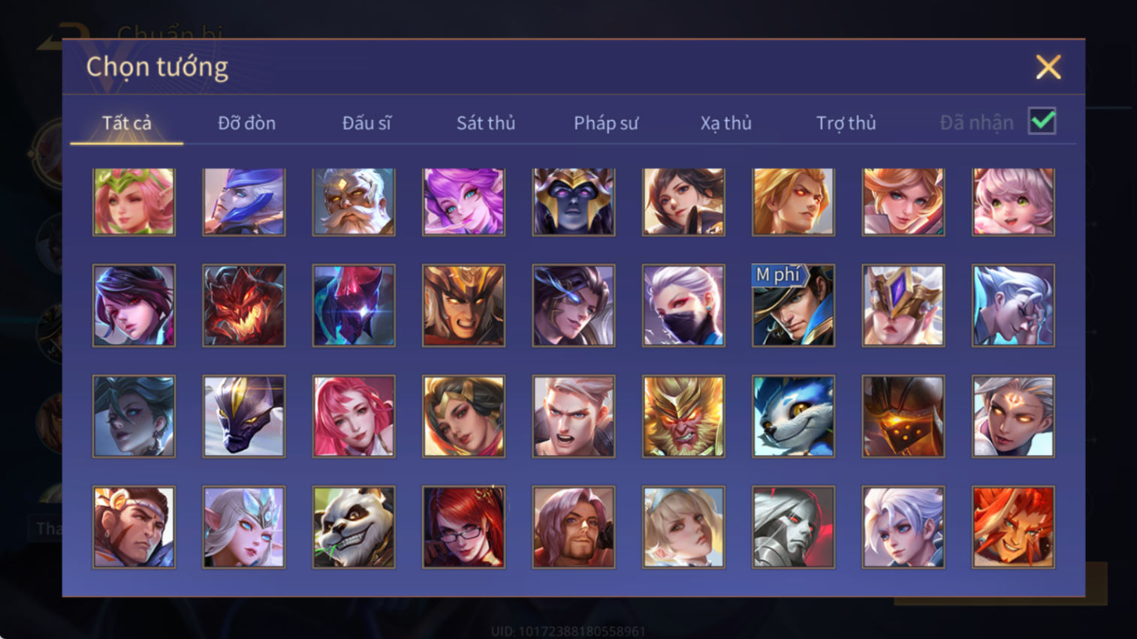Choose the purple-haired girl hero portrait
This screenshot has height=639, width=1137.
[463, 202]
